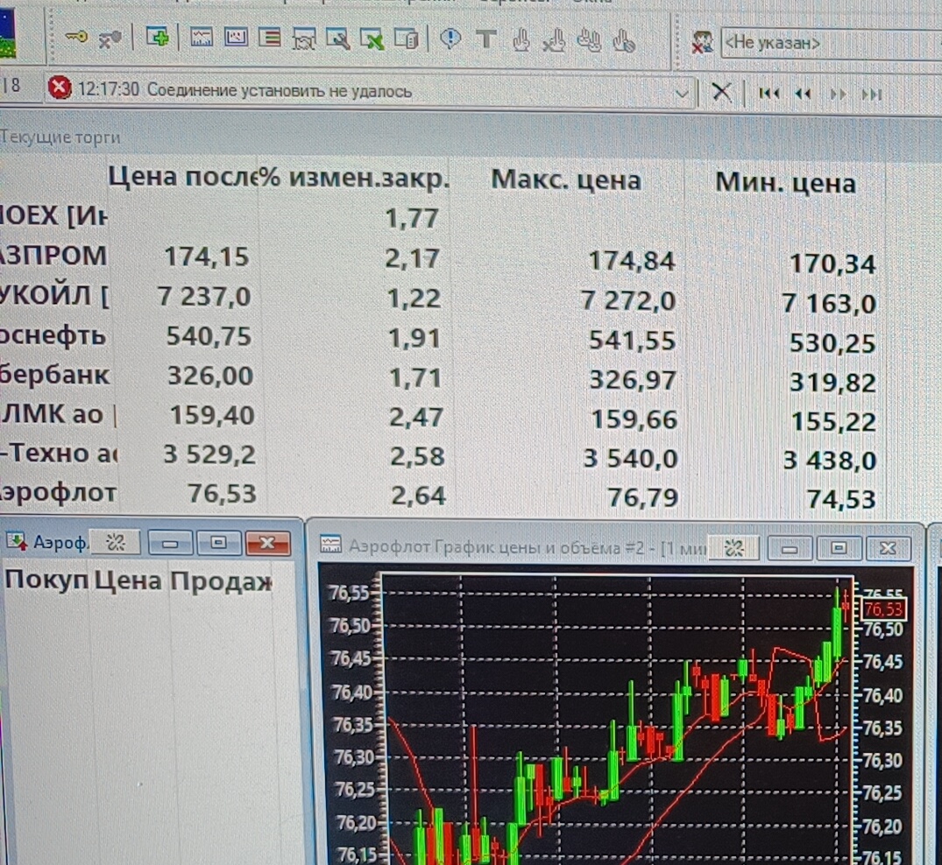Image resolution: width=942 pixels, height=865 pixels.
Task: Click the blue exclamation alert icon
Action: (x=450, y=39)
